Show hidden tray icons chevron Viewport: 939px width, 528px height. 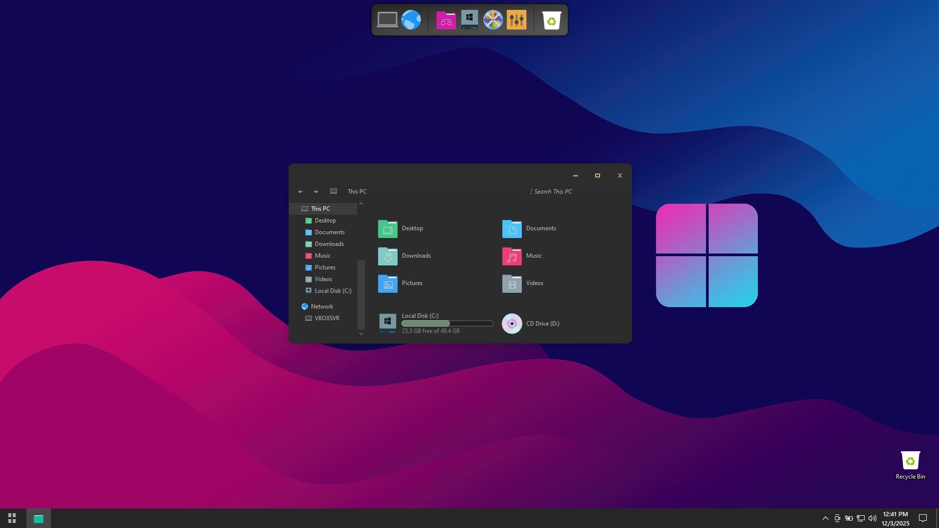[825, 518]
